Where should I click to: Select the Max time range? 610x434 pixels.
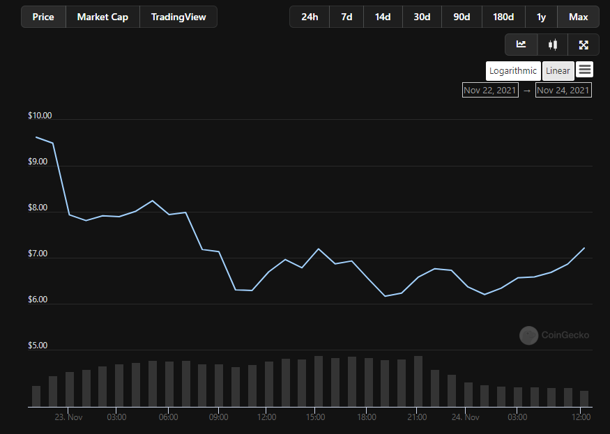pos(578,17)
